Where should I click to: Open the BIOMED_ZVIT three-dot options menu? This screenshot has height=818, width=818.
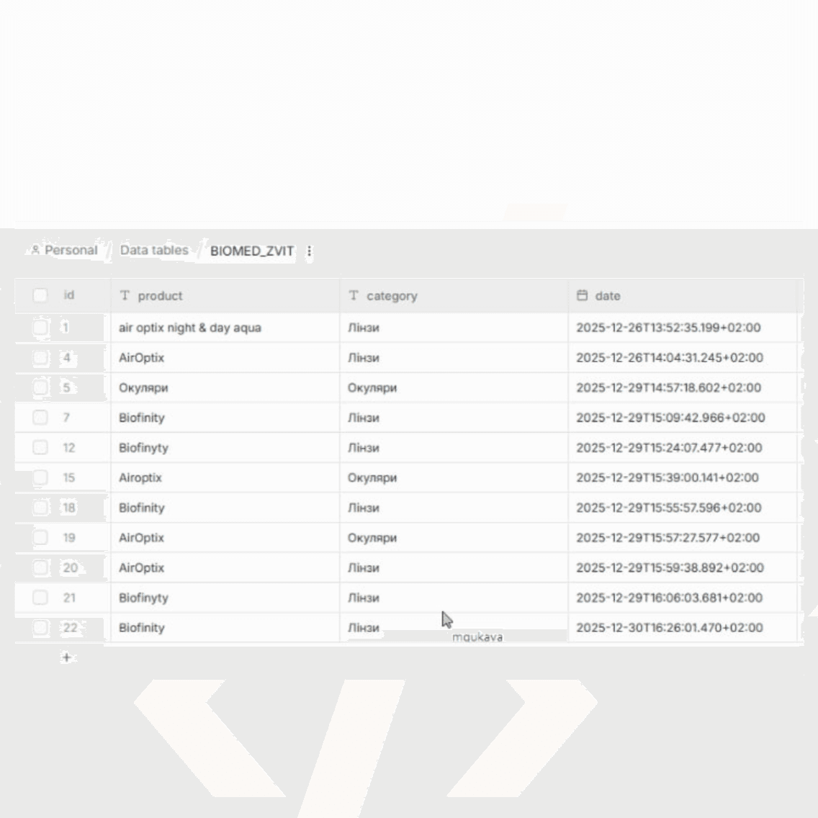click(309, 251)
